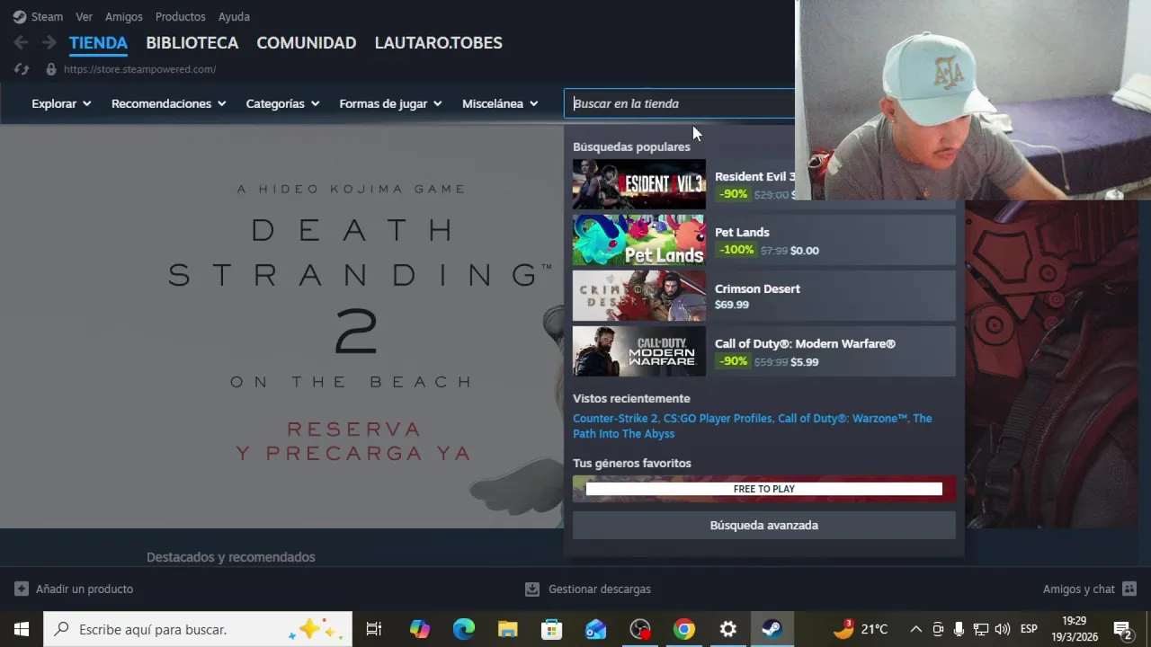Open Google Chrome from the taskbar

[x=684, y=629]
